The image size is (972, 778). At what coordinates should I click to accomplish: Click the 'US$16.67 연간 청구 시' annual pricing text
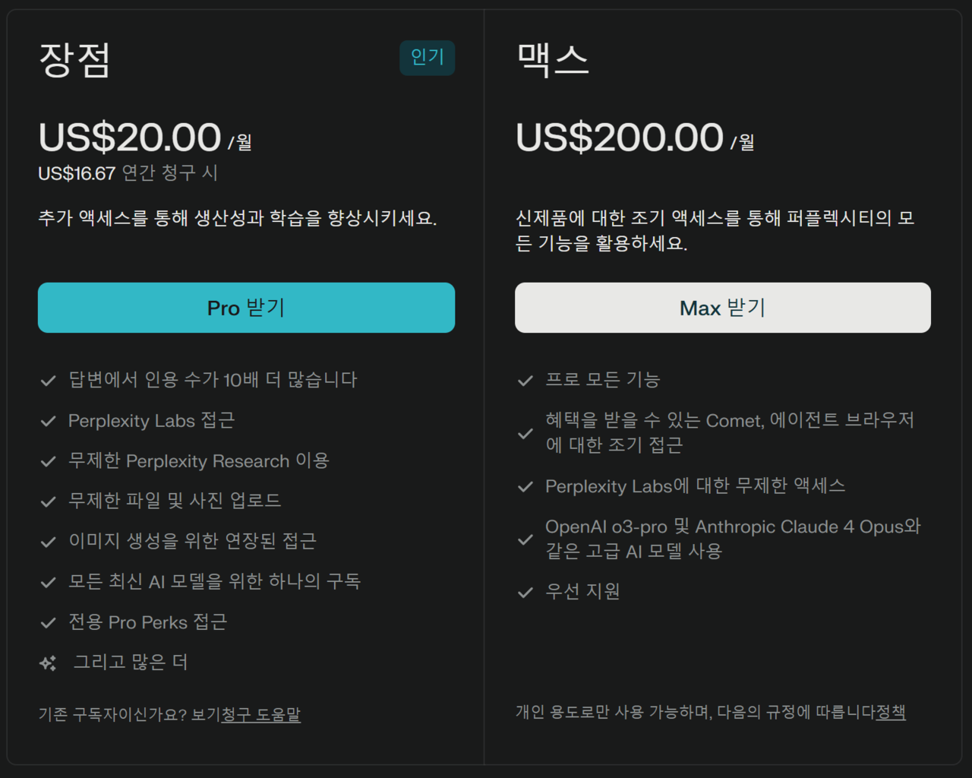128,173
